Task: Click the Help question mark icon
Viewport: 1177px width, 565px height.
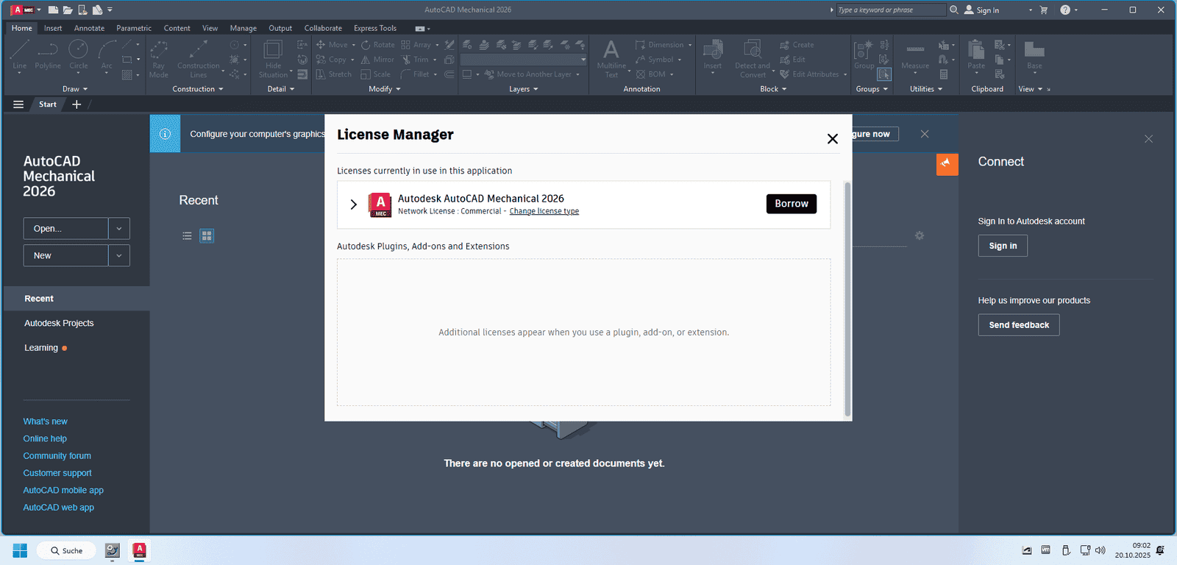Action: tap(1065, 10)
